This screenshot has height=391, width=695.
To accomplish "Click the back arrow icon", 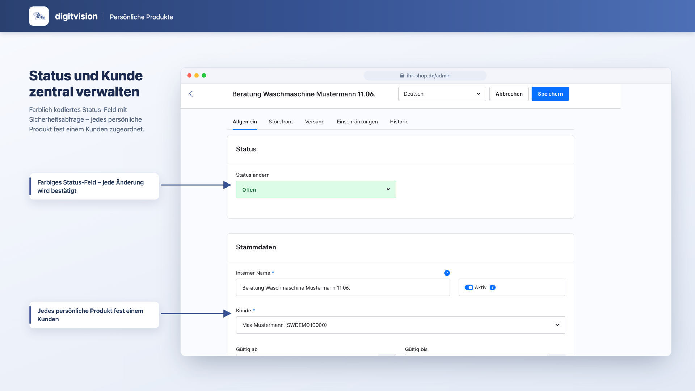I will click(191, 94).
